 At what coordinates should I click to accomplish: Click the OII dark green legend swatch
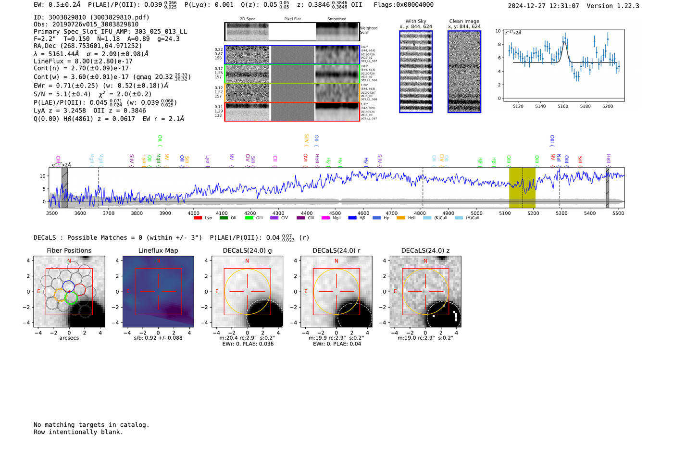(x=224, y=218)
